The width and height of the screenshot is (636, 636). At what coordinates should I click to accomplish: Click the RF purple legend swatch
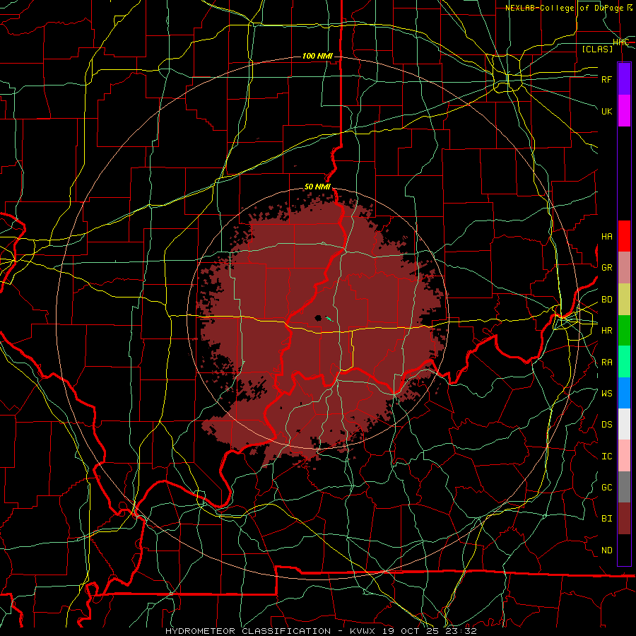pos(624,79)
